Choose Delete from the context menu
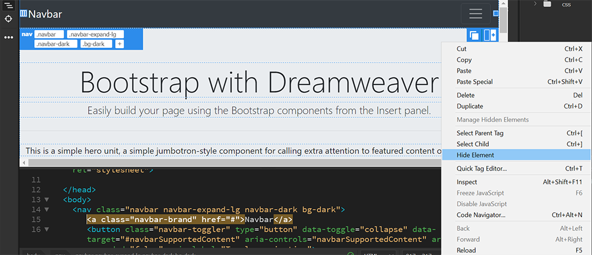Viewport: 592px width, 255px height. click(x=516, y=96)
